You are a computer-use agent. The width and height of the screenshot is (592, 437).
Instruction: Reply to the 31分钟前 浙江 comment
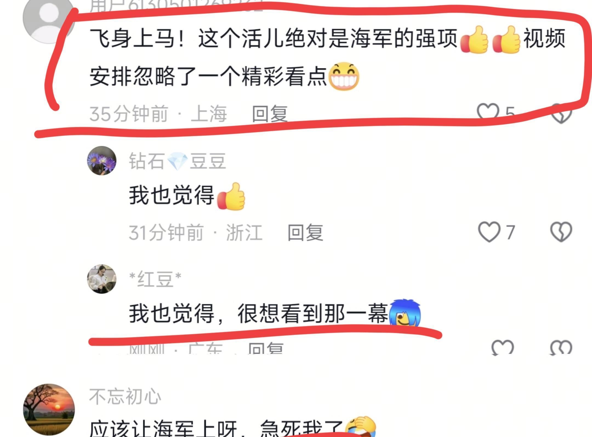coord(305,232)
